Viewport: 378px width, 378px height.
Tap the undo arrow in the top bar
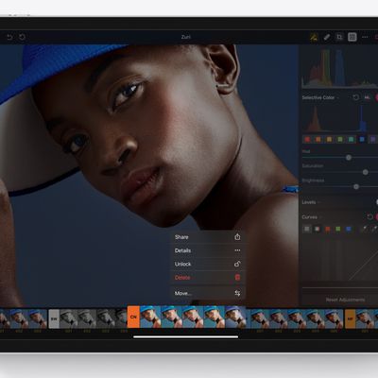tap(9, 37)
